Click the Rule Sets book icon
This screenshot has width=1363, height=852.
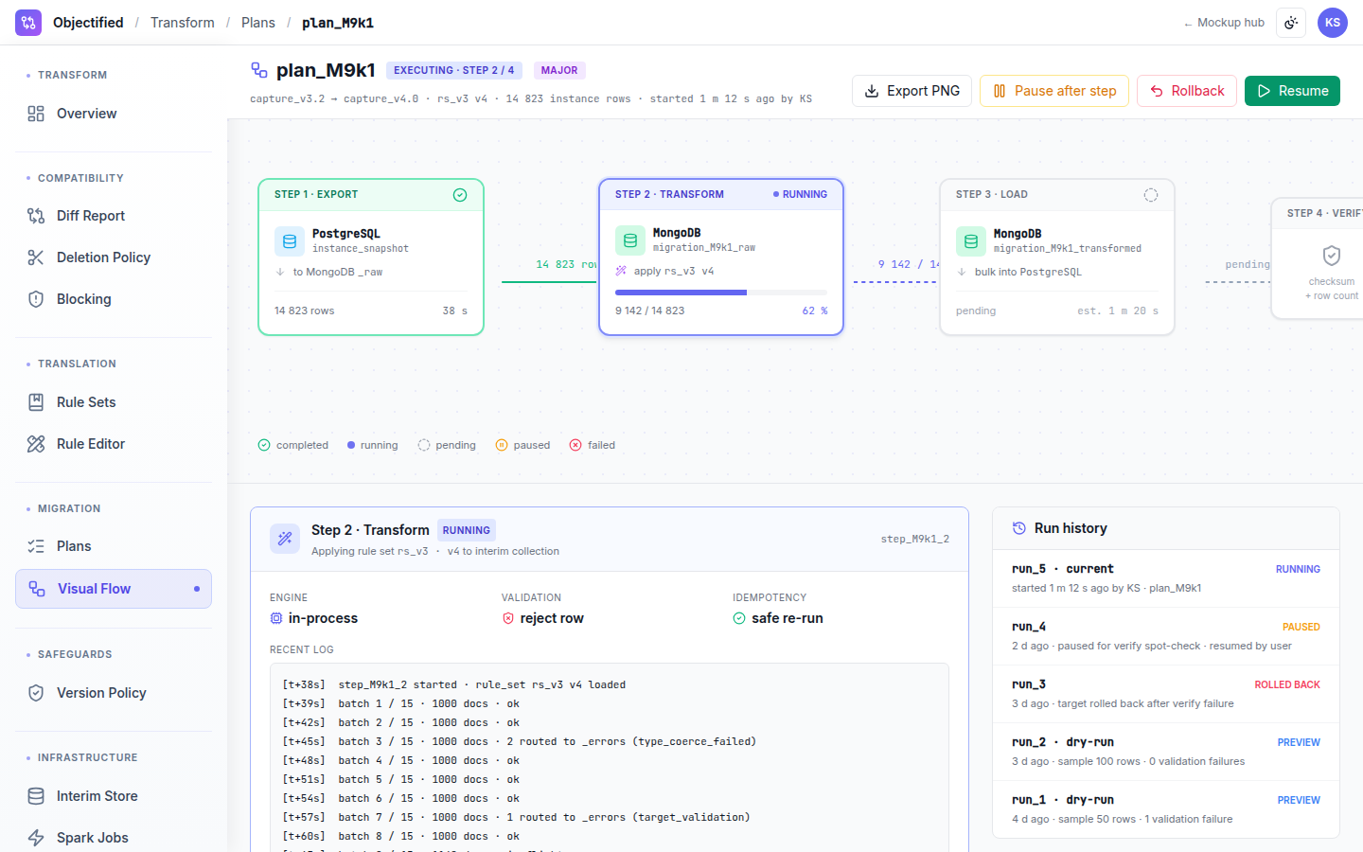pyautogui.click(x=36, y=402)
